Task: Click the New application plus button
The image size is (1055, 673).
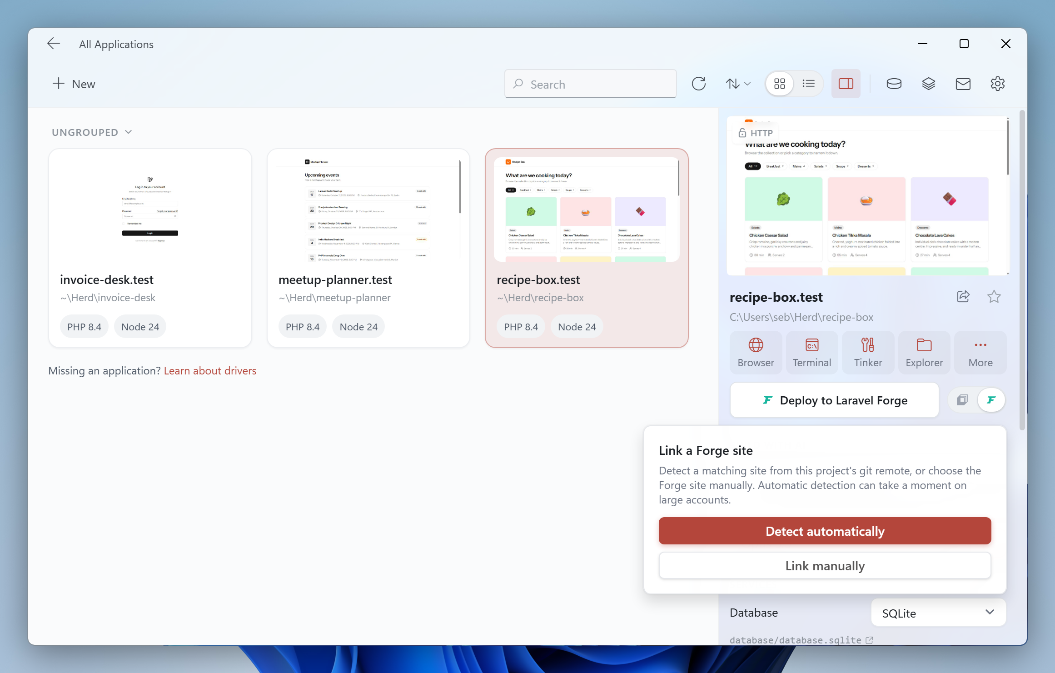Action: point(74,84)
